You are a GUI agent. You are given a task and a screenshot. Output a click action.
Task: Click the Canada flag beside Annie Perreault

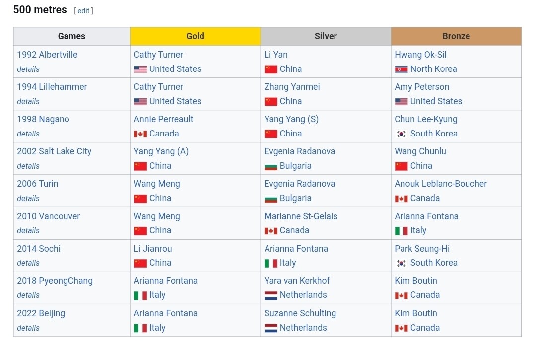[x=140, y=134]
